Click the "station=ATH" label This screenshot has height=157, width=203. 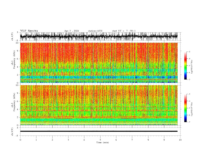tap(95, 31)
